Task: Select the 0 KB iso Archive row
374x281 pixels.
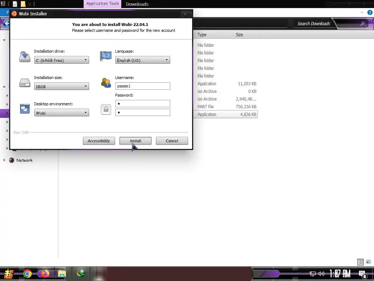Action: tap(226, 91)
